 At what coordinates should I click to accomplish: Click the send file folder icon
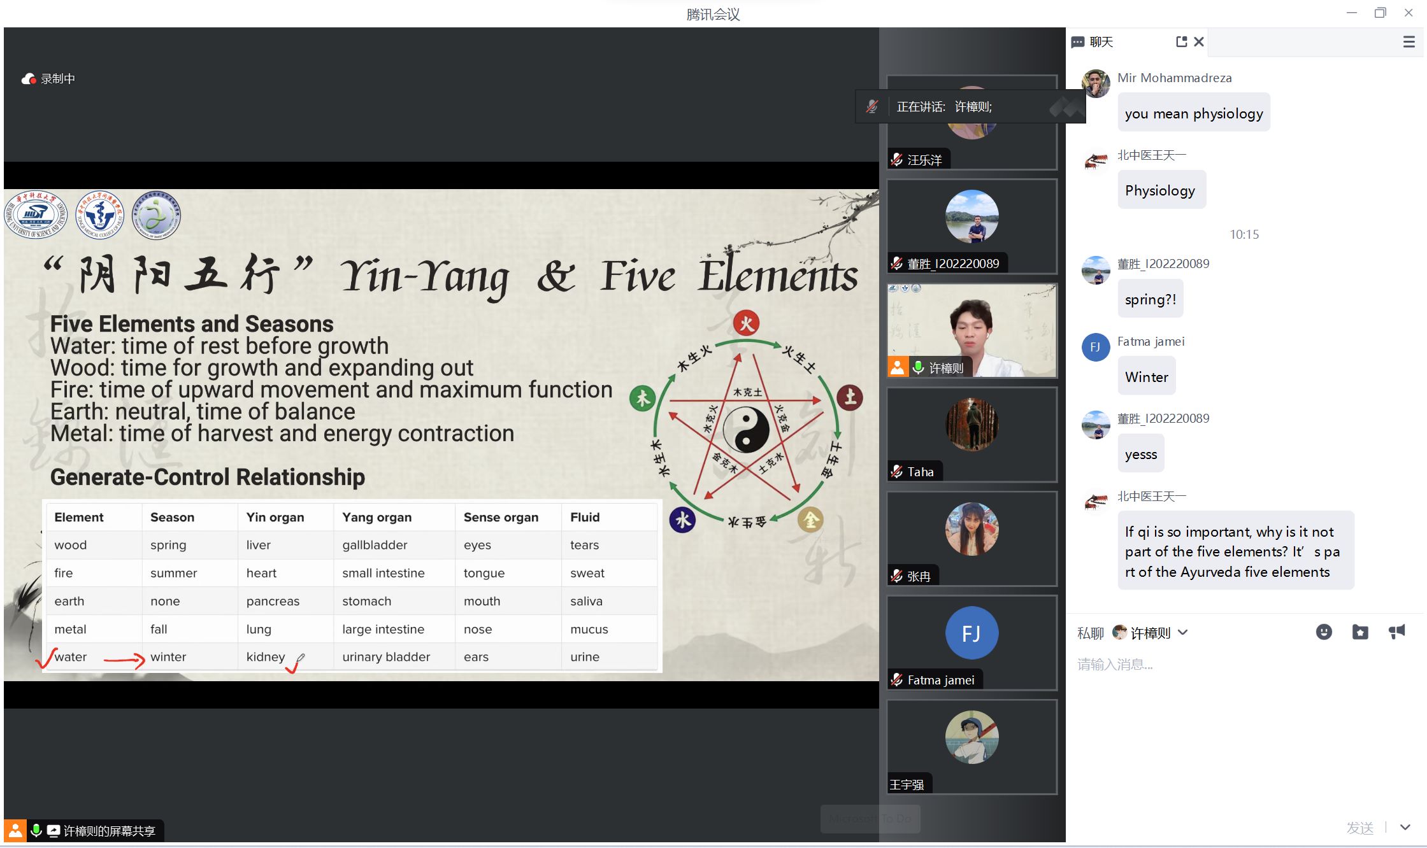tap(1360, 632)
